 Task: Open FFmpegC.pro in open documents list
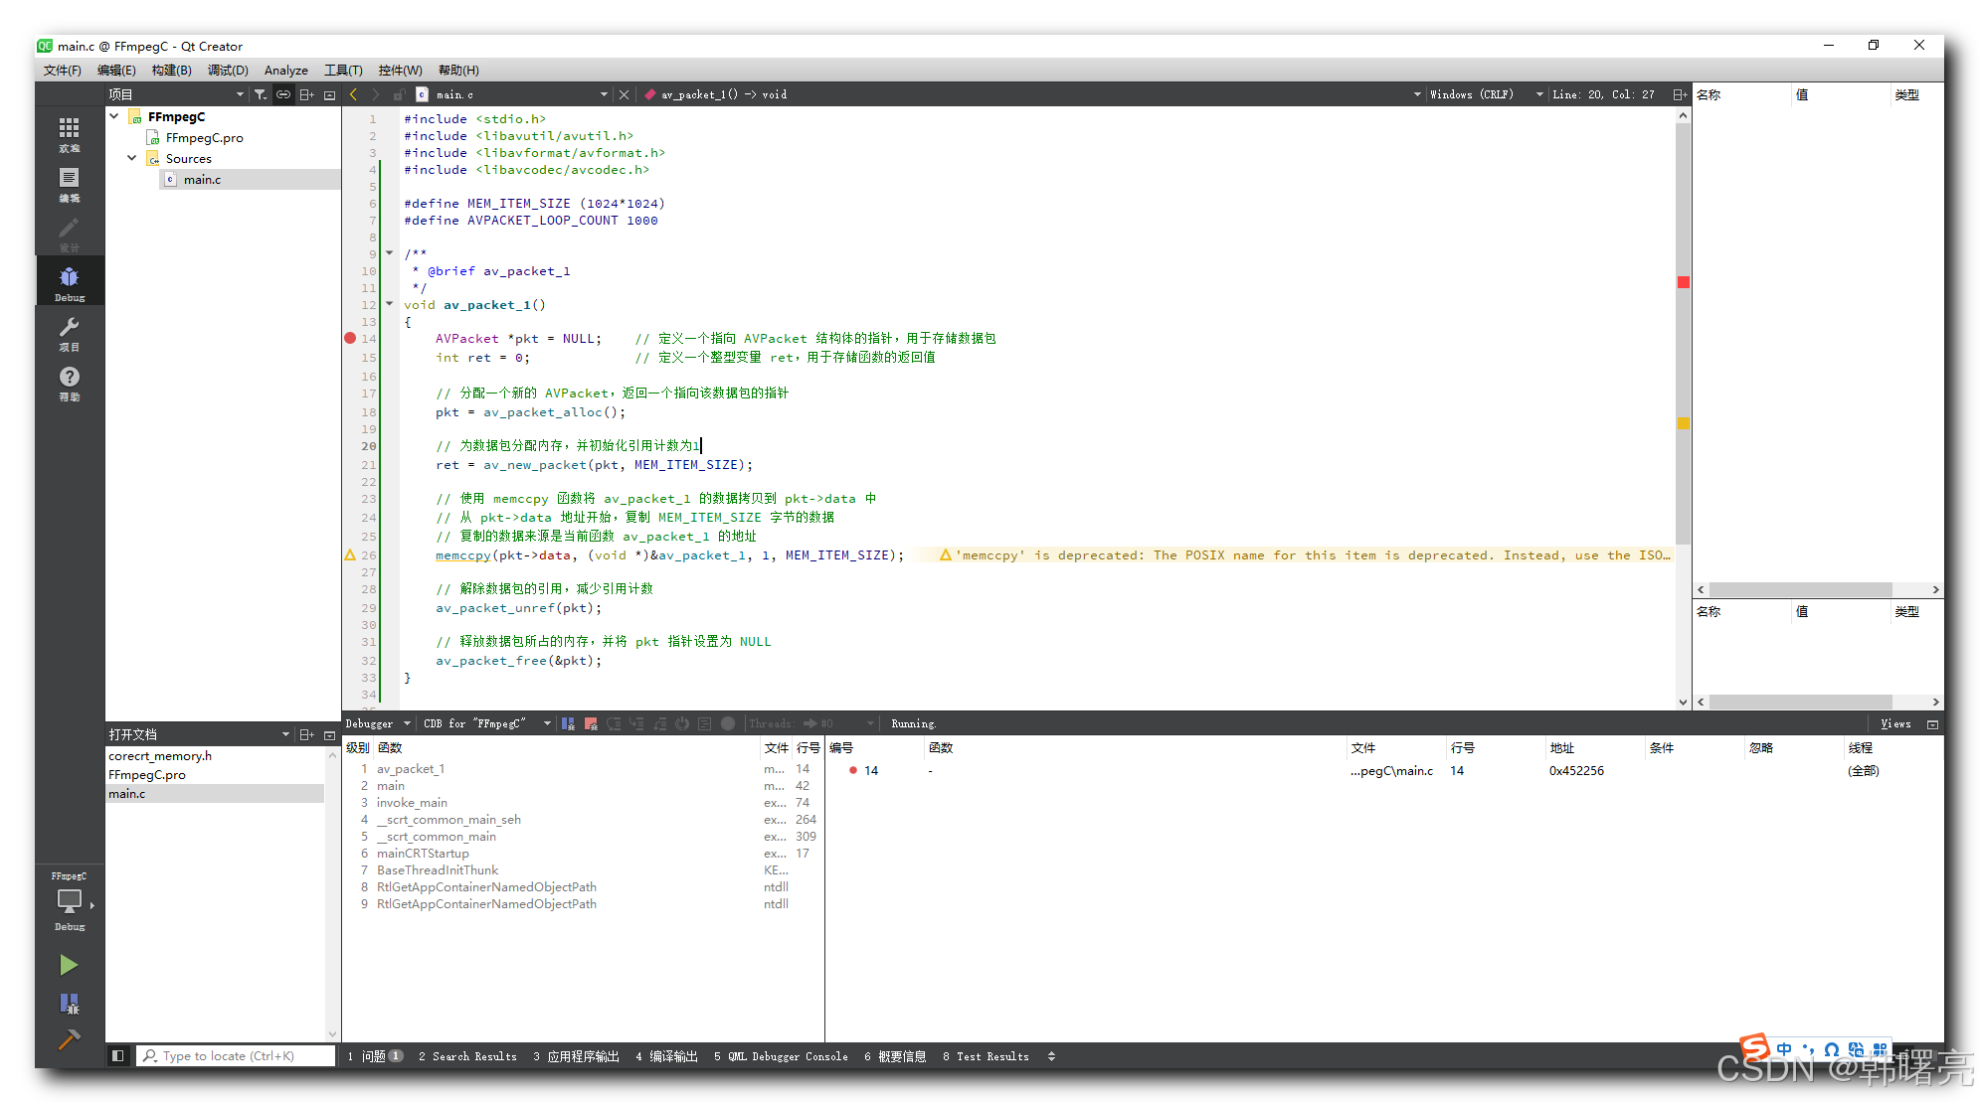click(147, 775)
